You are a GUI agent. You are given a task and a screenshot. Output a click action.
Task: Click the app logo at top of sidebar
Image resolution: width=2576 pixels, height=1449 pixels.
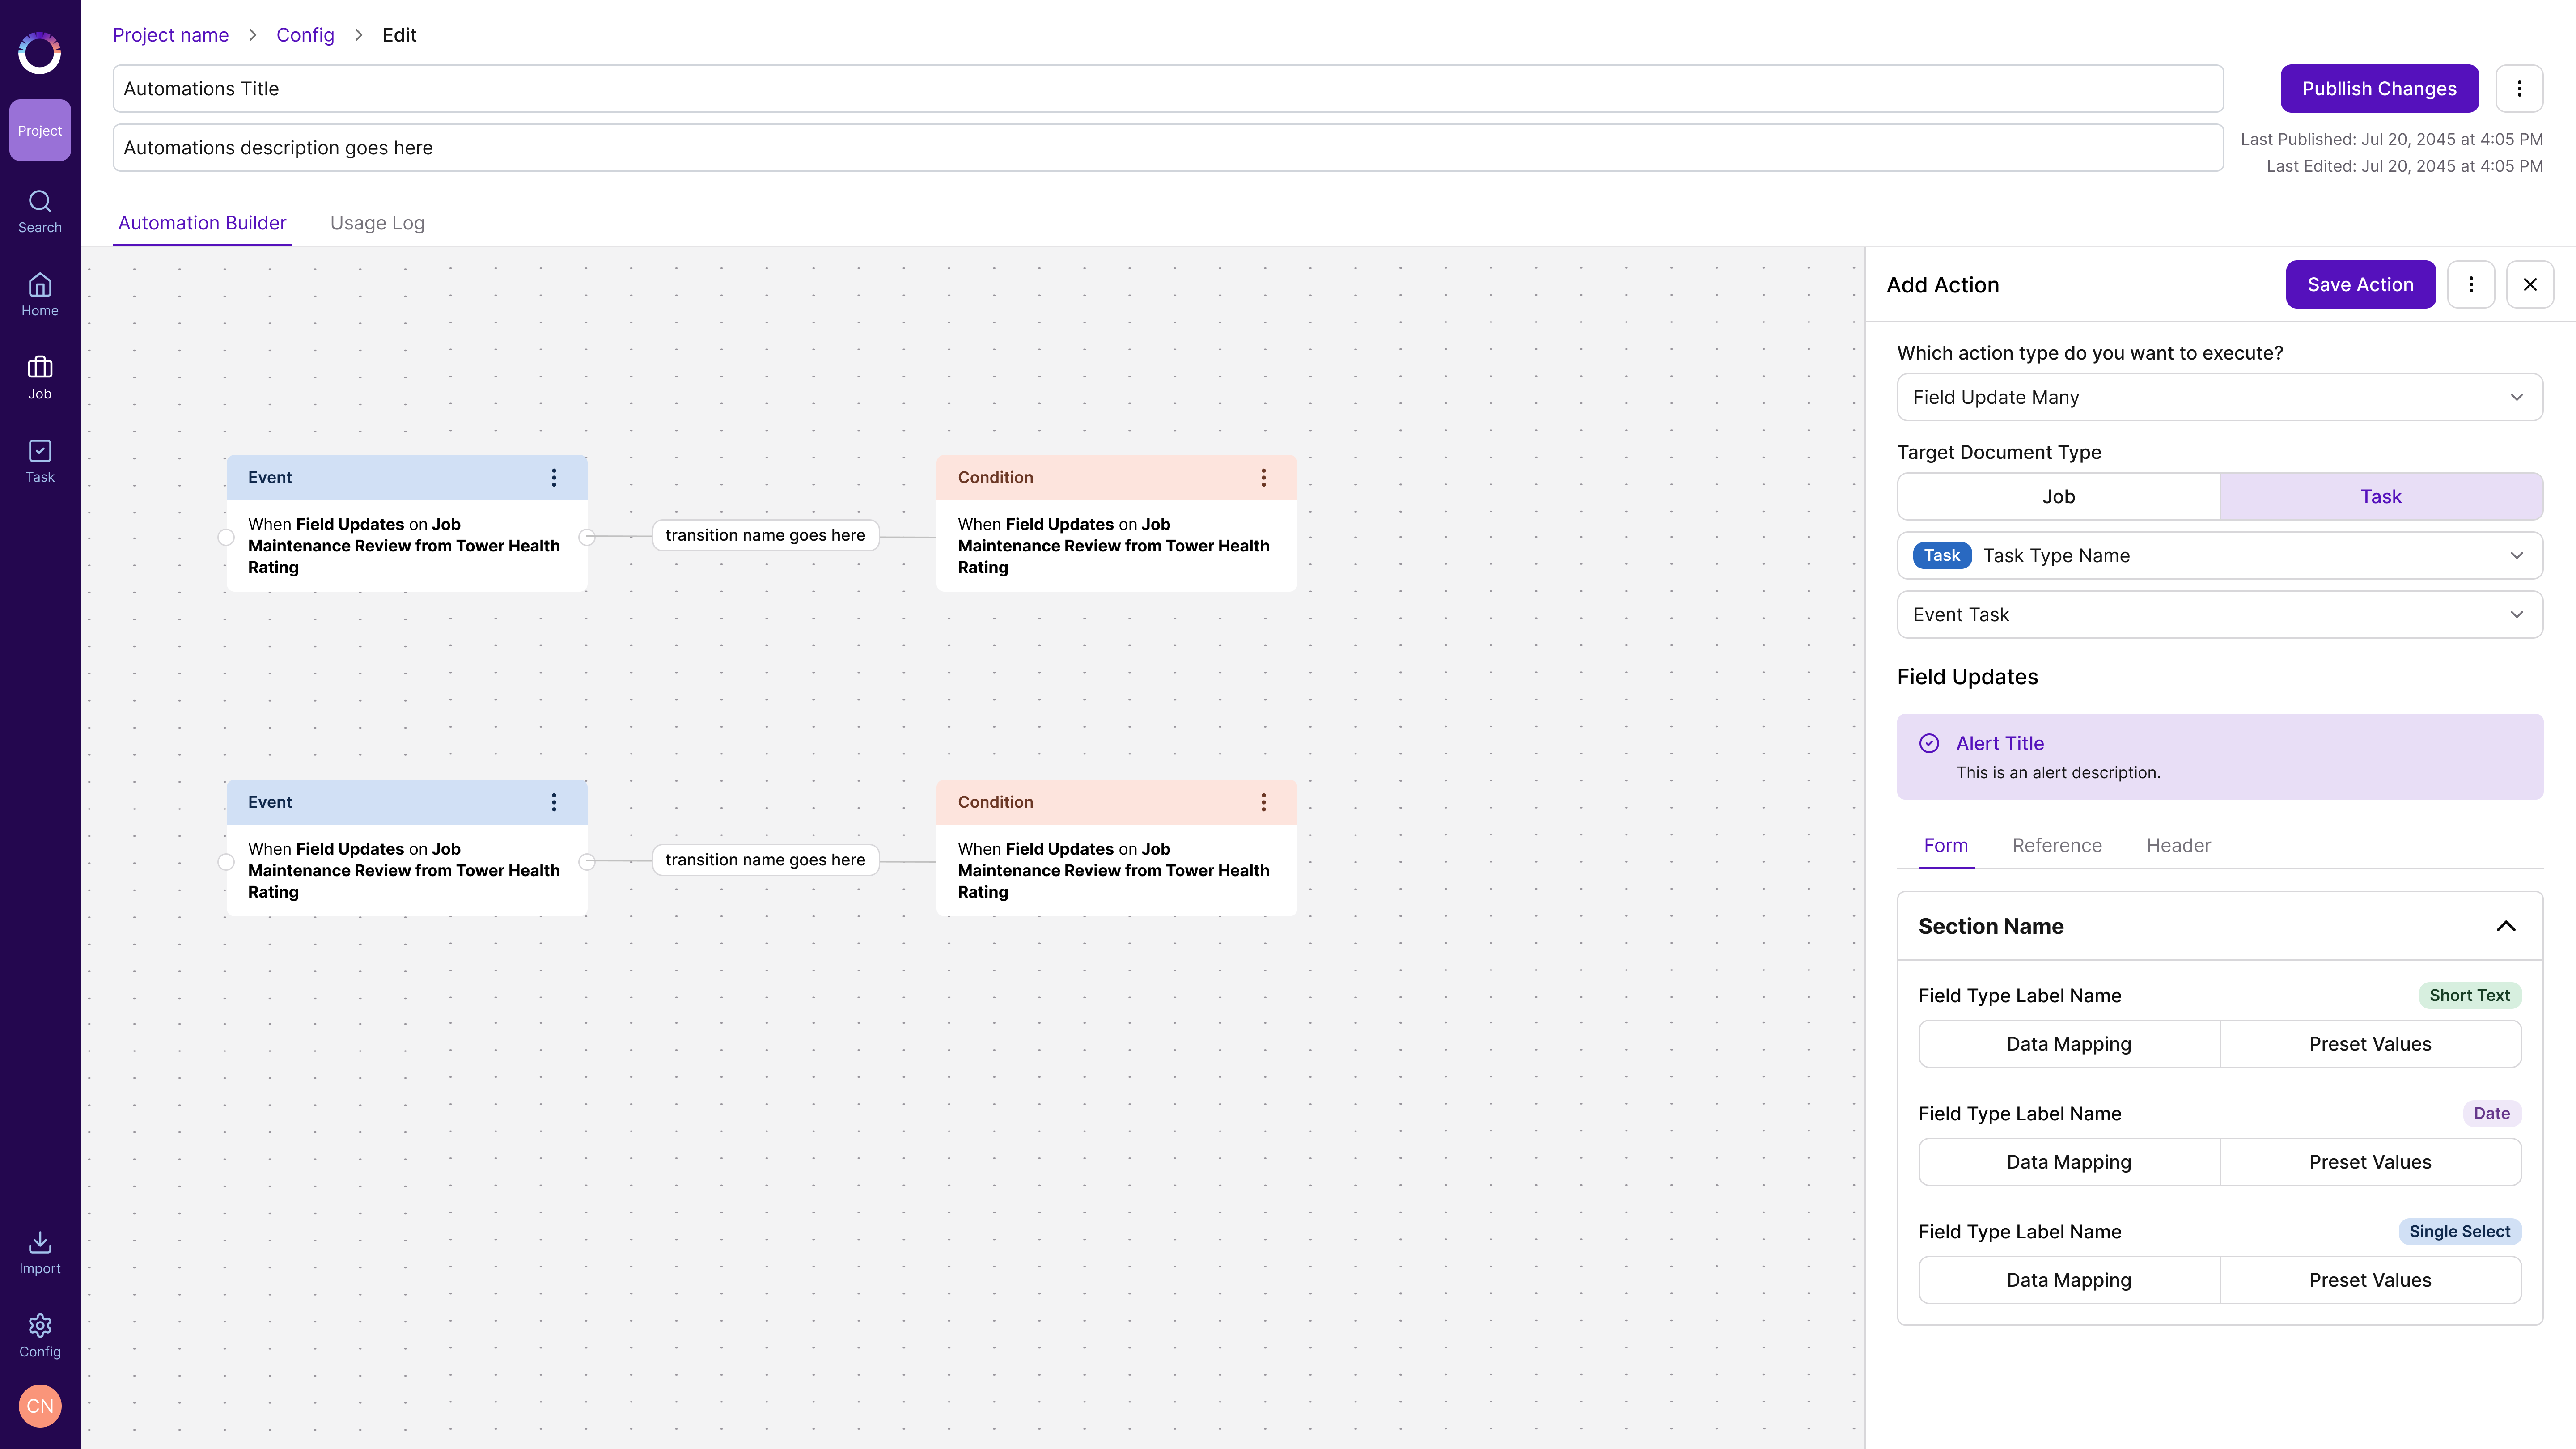40,53
